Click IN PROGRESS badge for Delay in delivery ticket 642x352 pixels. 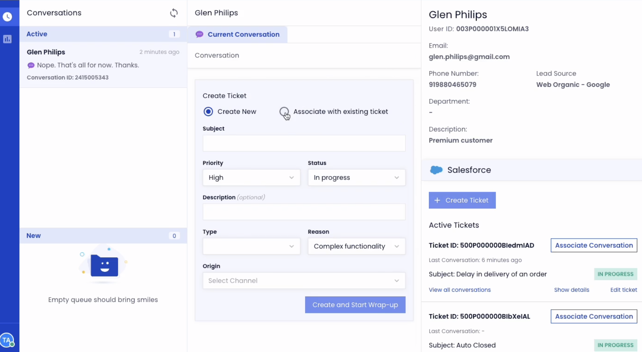pos(615,274)
